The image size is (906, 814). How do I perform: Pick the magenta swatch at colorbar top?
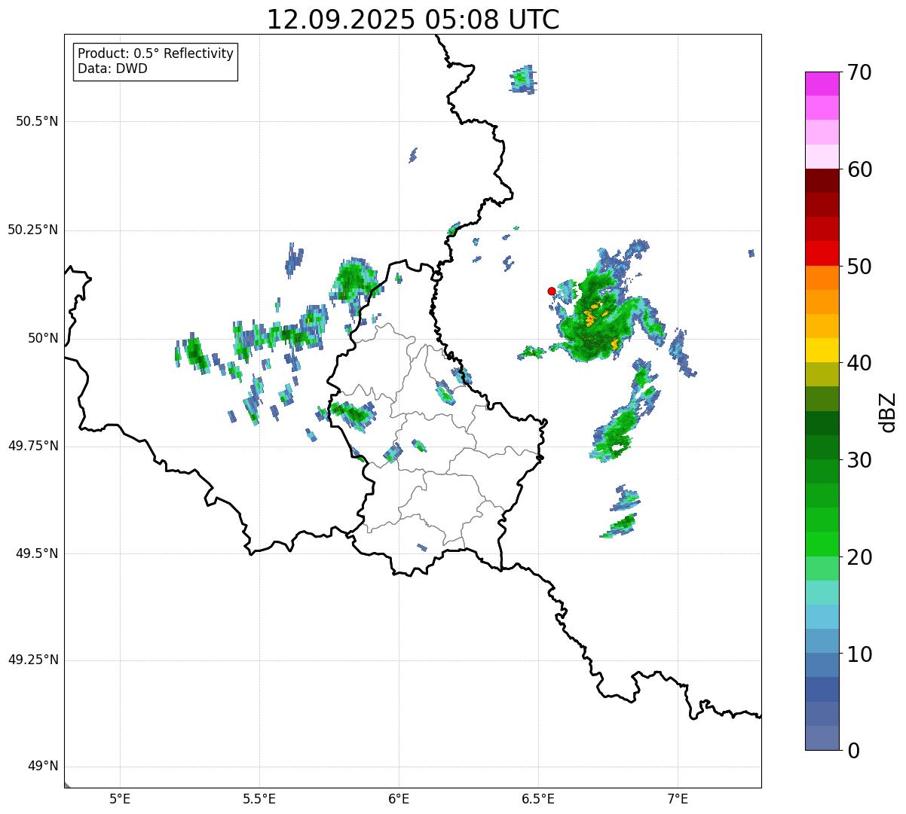[822, 84]
